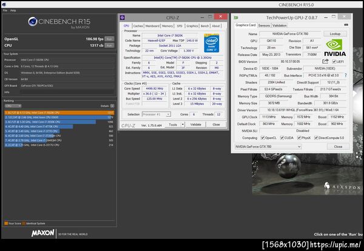This screenshot has width=364, height=251.
Task: Click the Core Speed 4499.92 MHz value
Action: click(154, 89)
